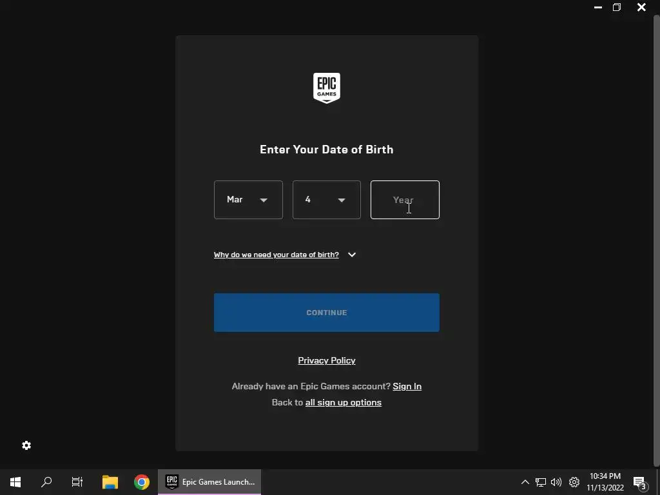This screenshot has height=495, width=660.
Task: Open the volume tray icon
Action: click(556, 482)
